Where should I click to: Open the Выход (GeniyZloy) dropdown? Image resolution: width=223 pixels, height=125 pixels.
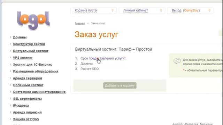tap(191, 10)
